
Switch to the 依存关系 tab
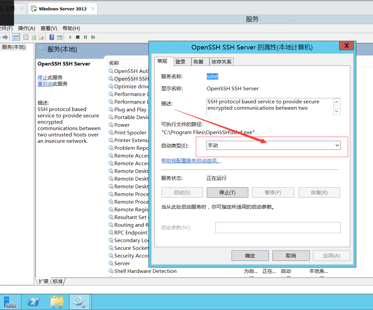221,62
